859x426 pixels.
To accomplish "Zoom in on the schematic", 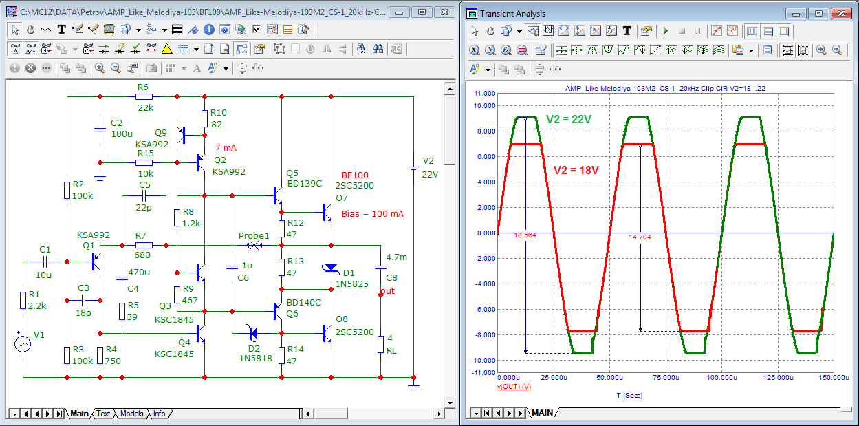I will 100,68.
